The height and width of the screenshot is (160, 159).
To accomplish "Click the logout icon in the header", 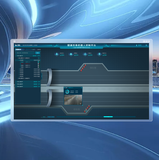I will coord(146,45).
